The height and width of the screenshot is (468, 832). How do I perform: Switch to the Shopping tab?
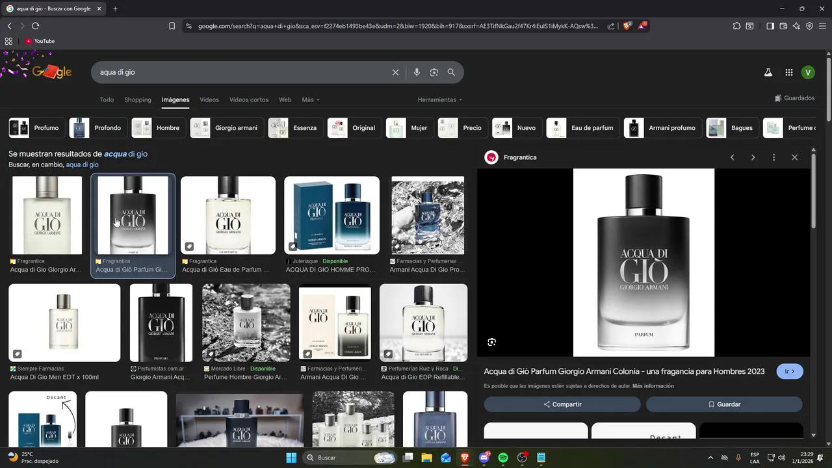(x=138, y=99)
